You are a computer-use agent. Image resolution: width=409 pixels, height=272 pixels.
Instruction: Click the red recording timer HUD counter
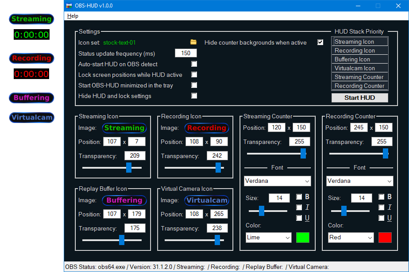click(x=31, y=74)
